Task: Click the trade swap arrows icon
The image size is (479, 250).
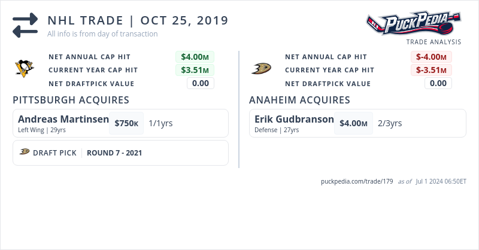Action: (x=25, y=25)
